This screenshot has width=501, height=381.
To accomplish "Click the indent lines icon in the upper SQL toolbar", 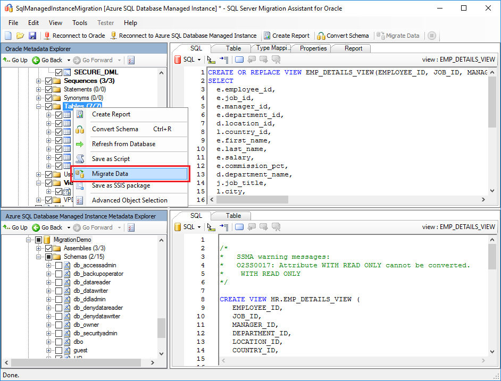I will (224, 60).
